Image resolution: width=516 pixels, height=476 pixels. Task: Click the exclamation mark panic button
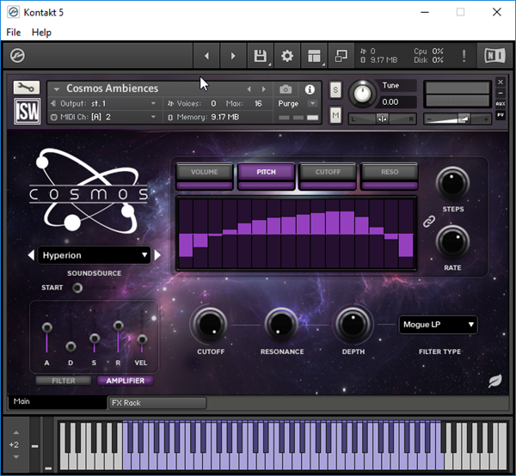click(464, 56)
